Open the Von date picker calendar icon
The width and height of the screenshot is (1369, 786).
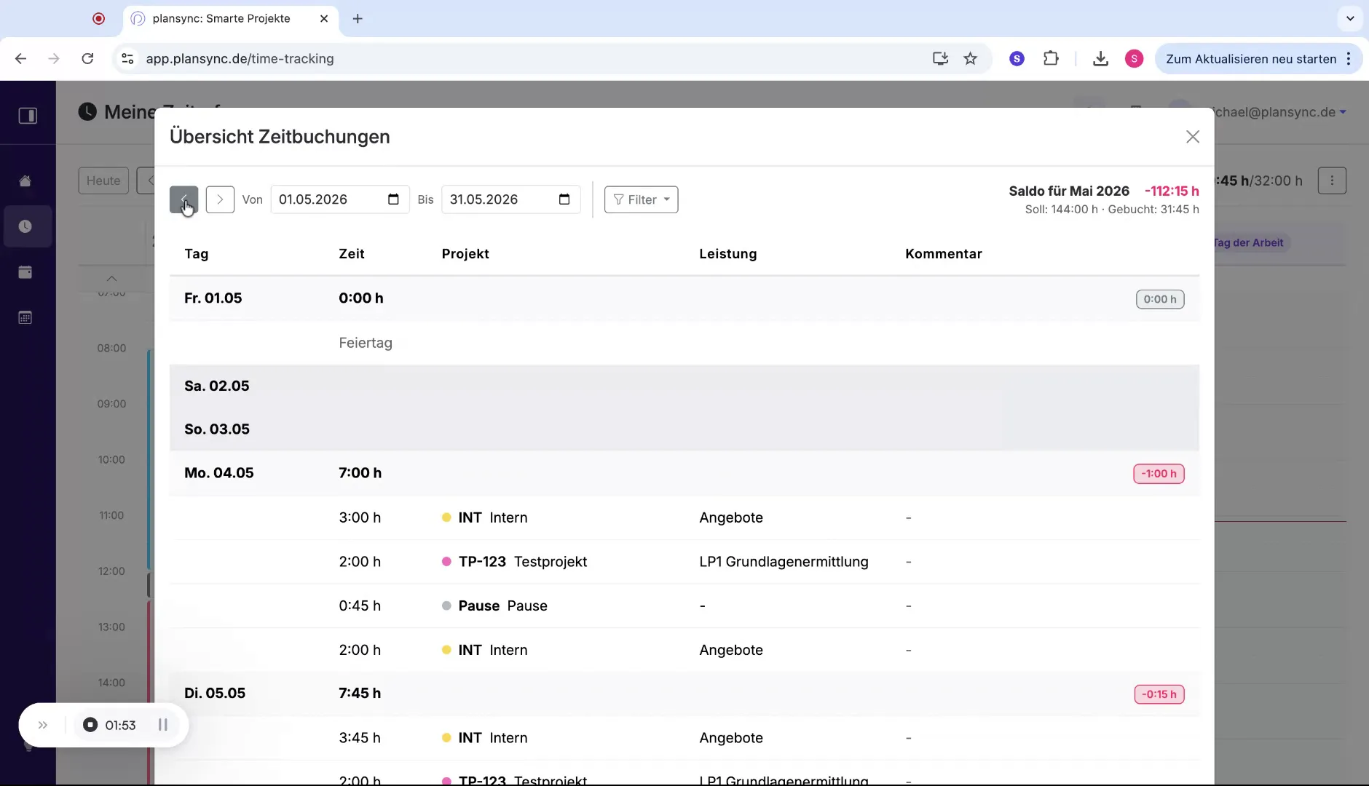393,199
